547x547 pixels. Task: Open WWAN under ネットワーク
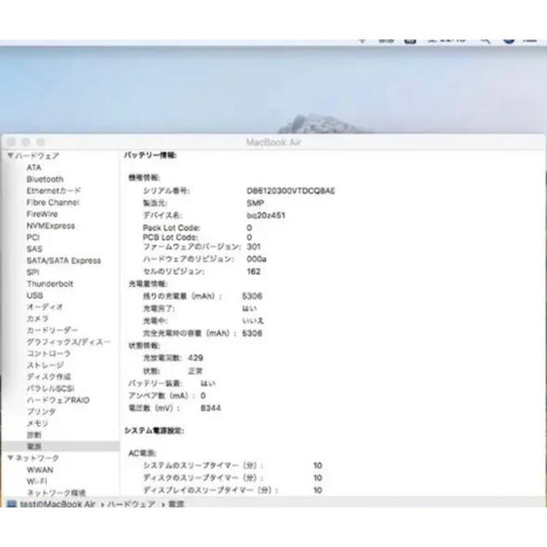pos(40,469)
